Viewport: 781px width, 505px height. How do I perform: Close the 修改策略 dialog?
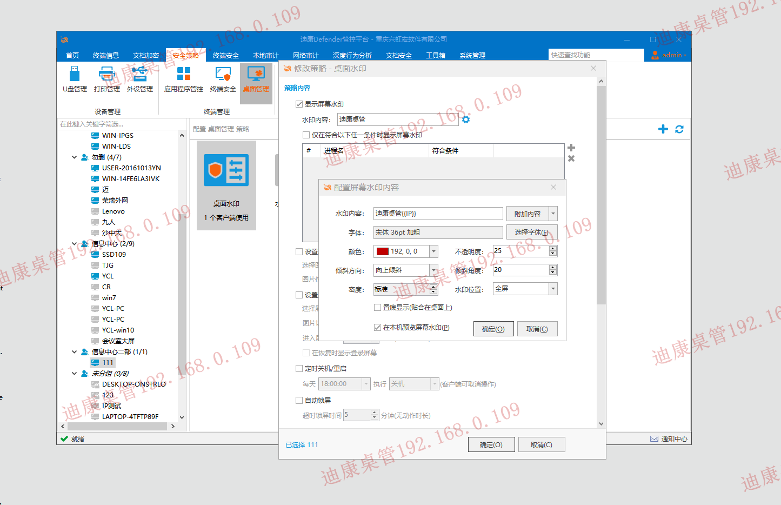[593, 68]
